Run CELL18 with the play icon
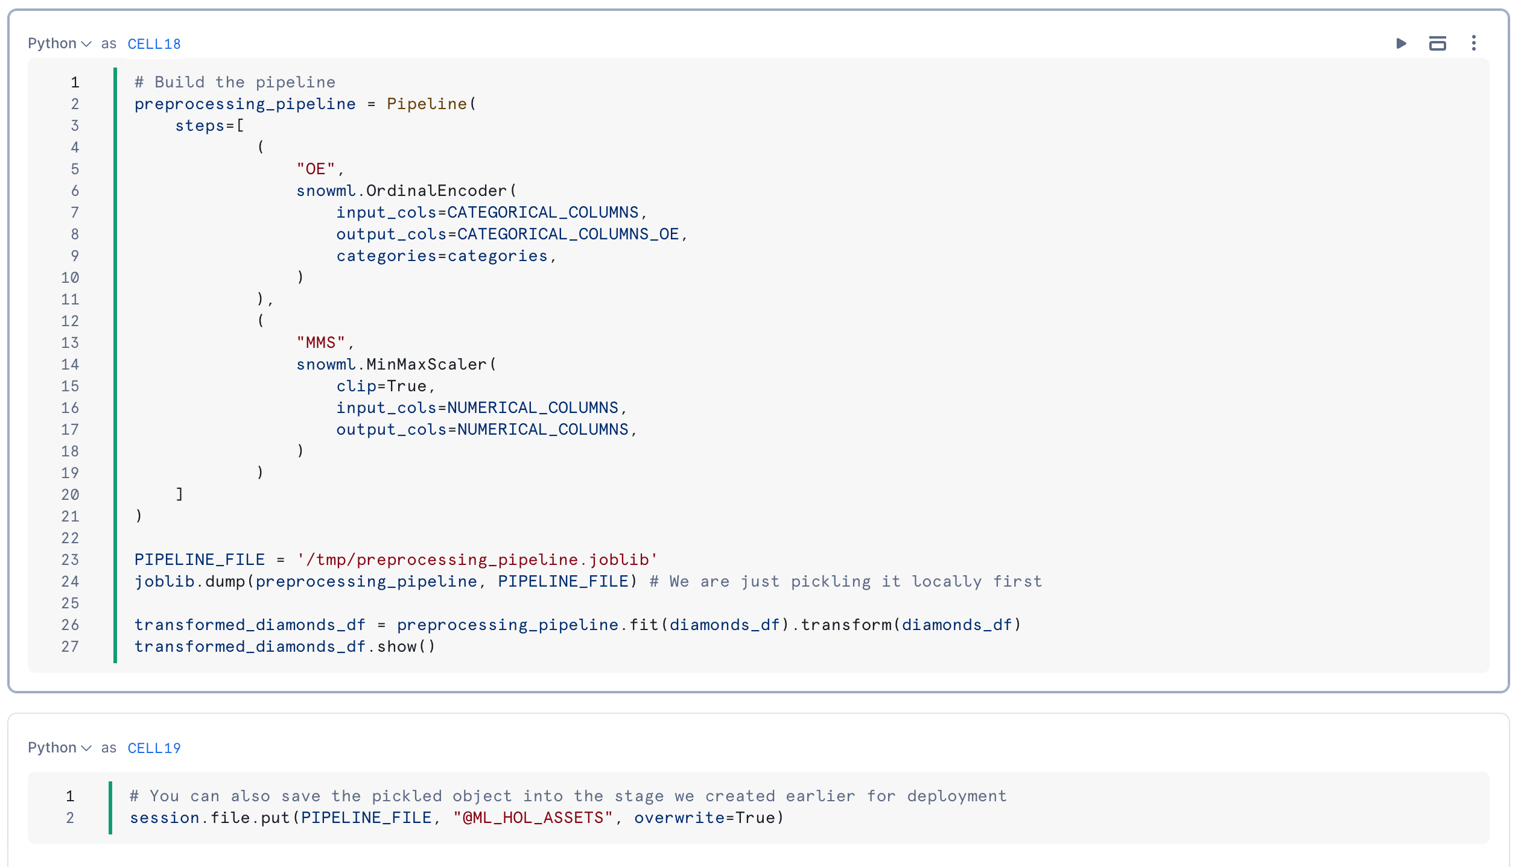1524x867 pixels. coord(1401,43)
